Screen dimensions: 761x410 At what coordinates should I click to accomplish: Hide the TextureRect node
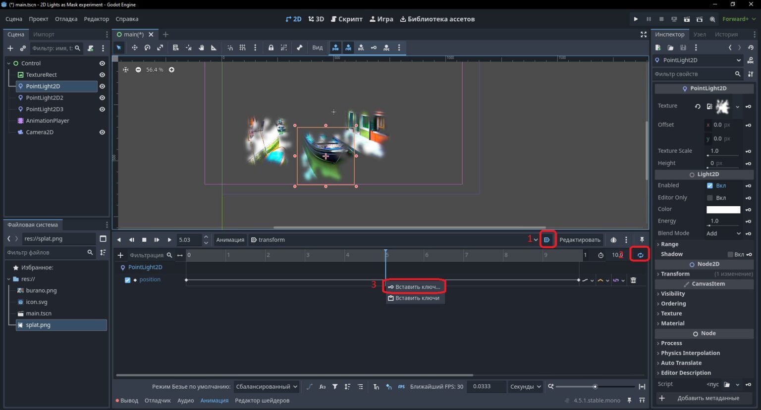102,75
